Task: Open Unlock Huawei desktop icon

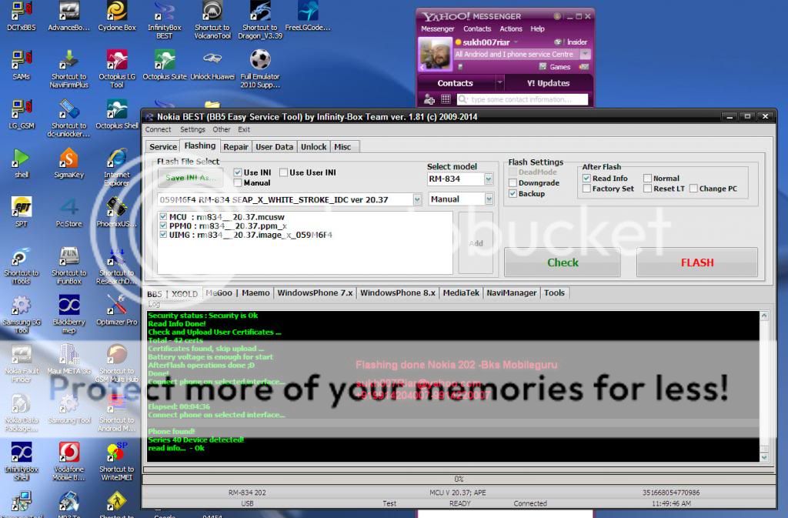Action: tap(212, 65)
